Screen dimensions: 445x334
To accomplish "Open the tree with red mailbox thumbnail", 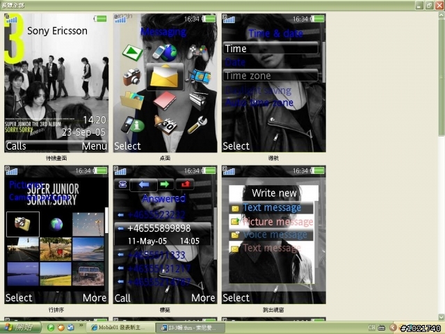I will 56,249.
